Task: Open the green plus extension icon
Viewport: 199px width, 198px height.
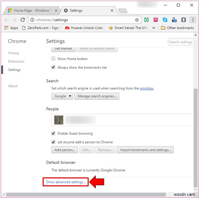Action: point(146,20)
